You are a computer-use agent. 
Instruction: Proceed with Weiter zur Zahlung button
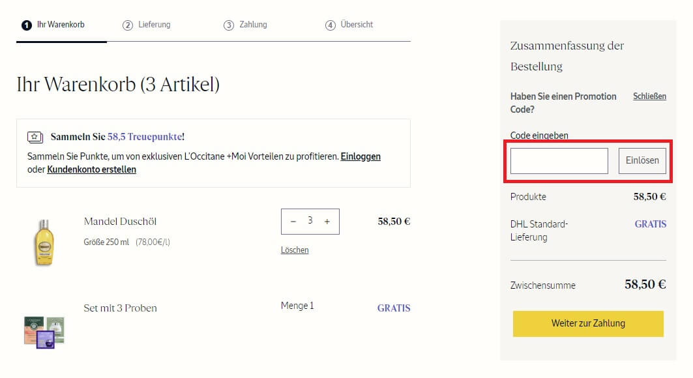coord(588,324)
